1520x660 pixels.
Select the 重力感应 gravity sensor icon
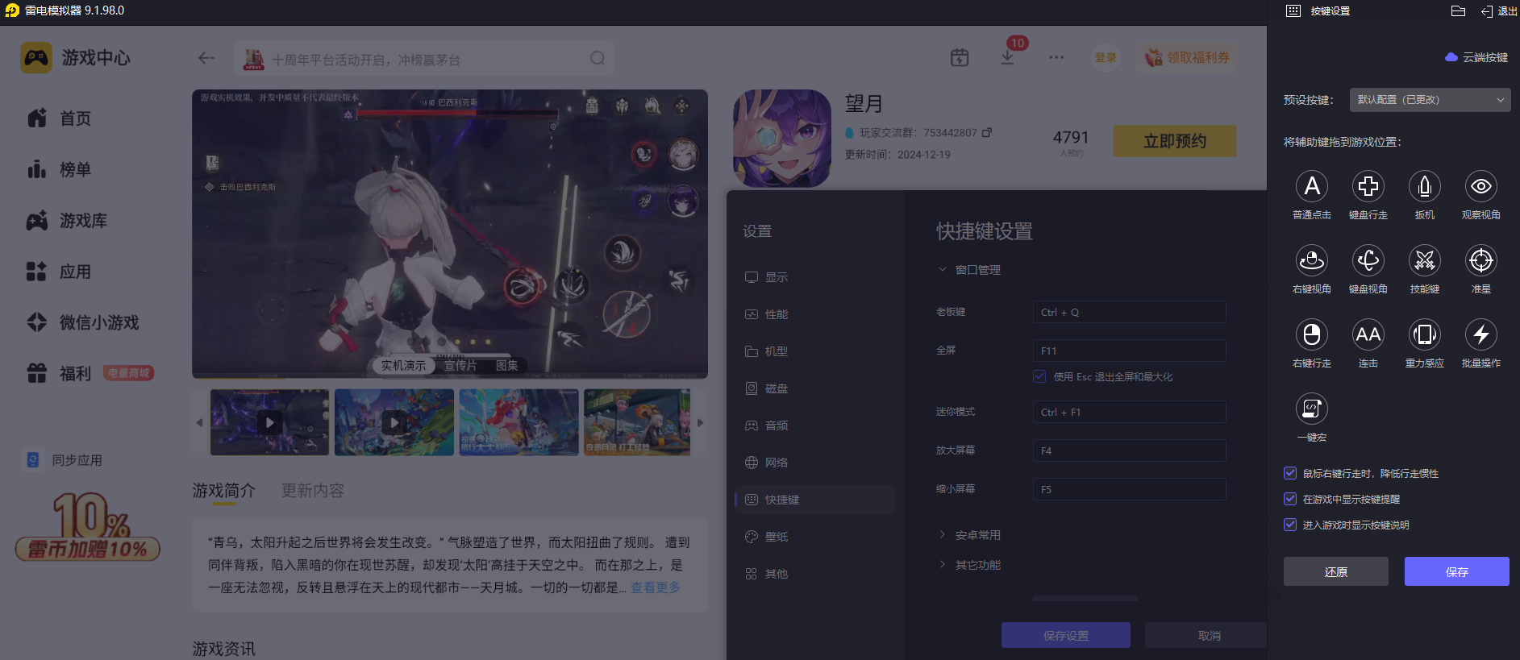[1425, 334]
